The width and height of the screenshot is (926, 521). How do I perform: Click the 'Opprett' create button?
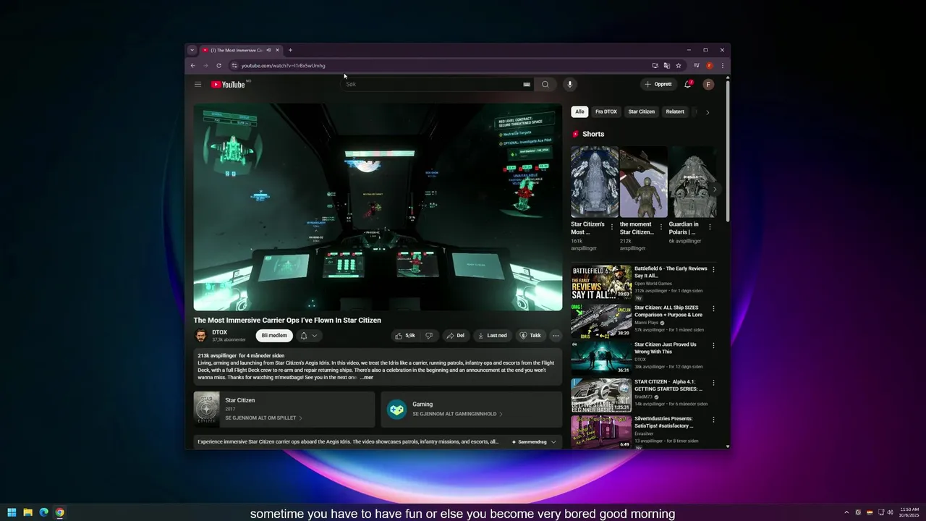click(x=658, y=85)
